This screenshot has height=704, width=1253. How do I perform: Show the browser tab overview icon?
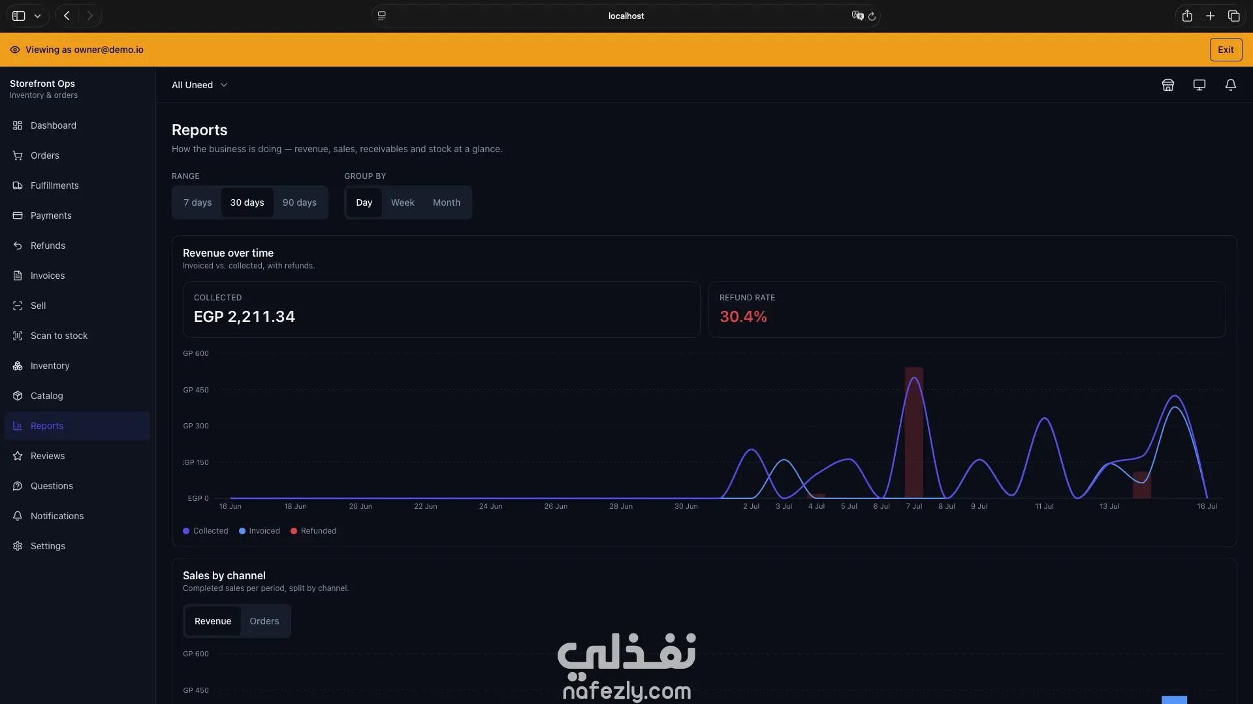click(1234, 16)
